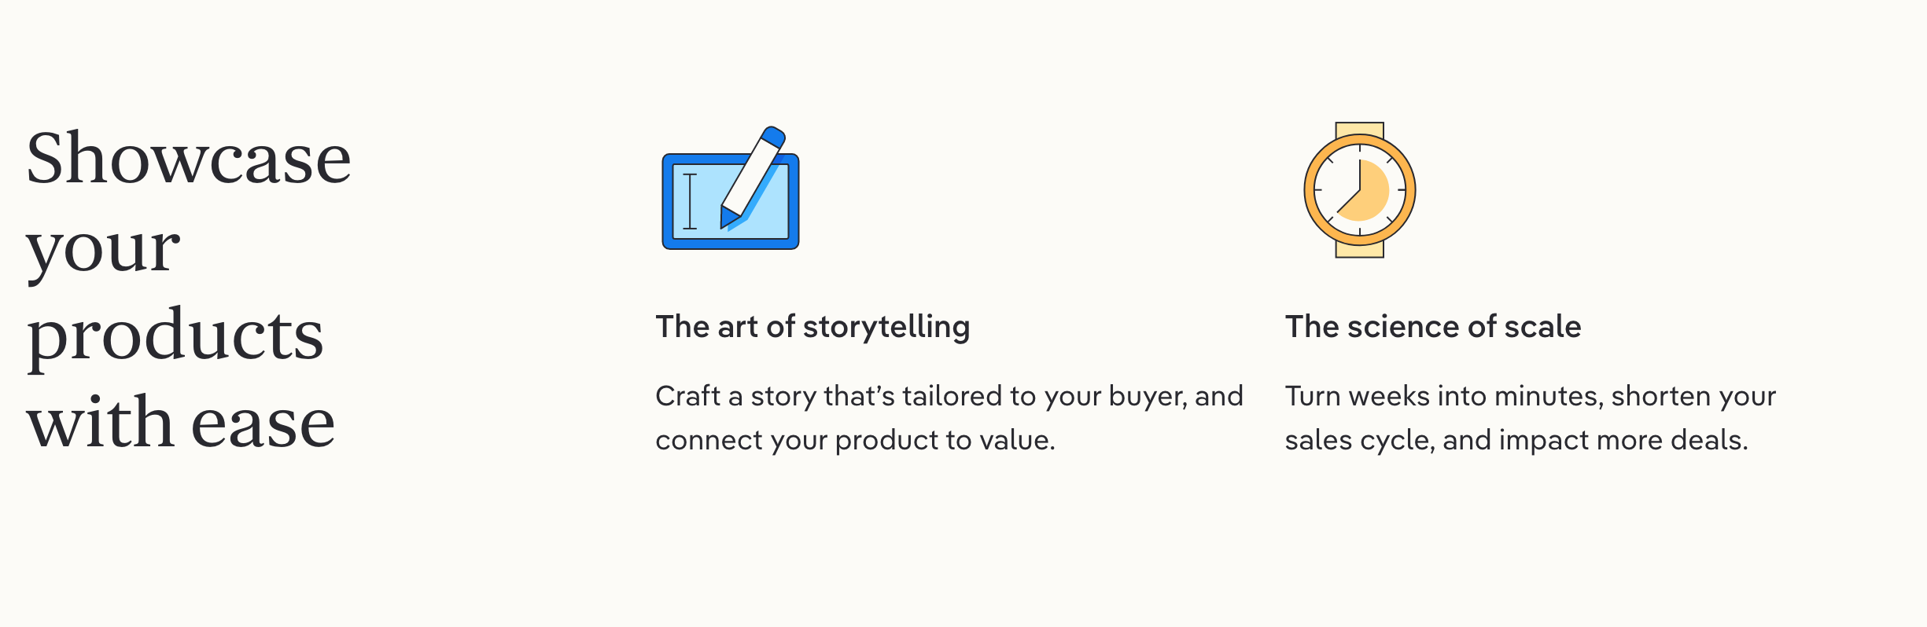
Task: Select "The art of storytelling" heading
Action: coord(812,327)
